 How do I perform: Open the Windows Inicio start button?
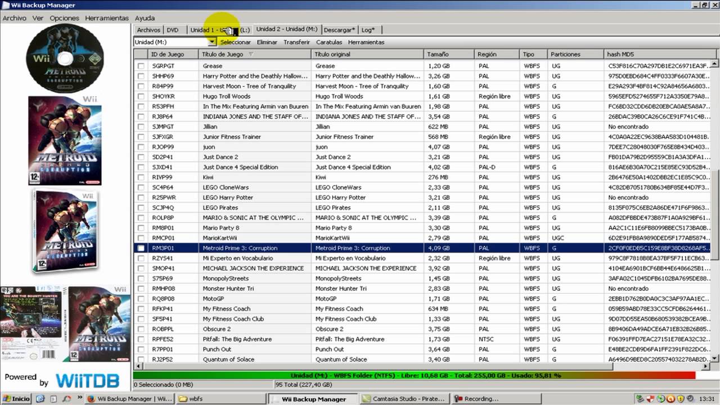coord(17,399)
